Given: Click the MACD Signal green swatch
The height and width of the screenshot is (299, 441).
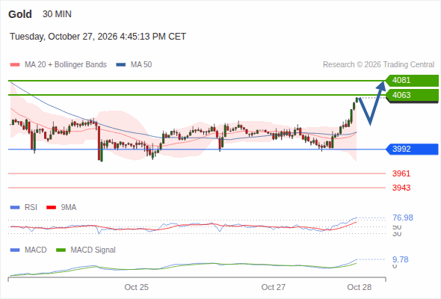Looking at the screenshot, I should click(61, 250).
